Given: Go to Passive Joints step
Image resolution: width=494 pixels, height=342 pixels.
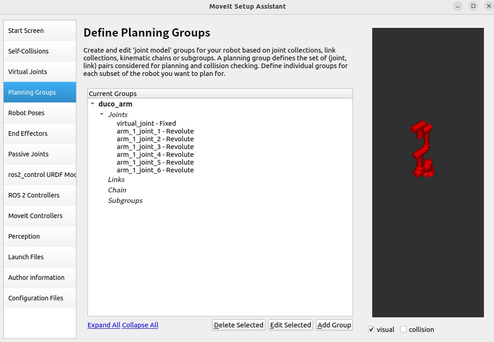Looking at the screenshot, I should 40,154.
